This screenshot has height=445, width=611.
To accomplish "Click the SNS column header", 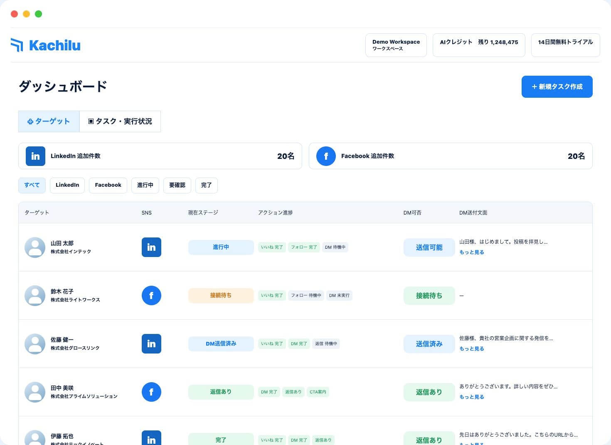I will tap(147, 213).
